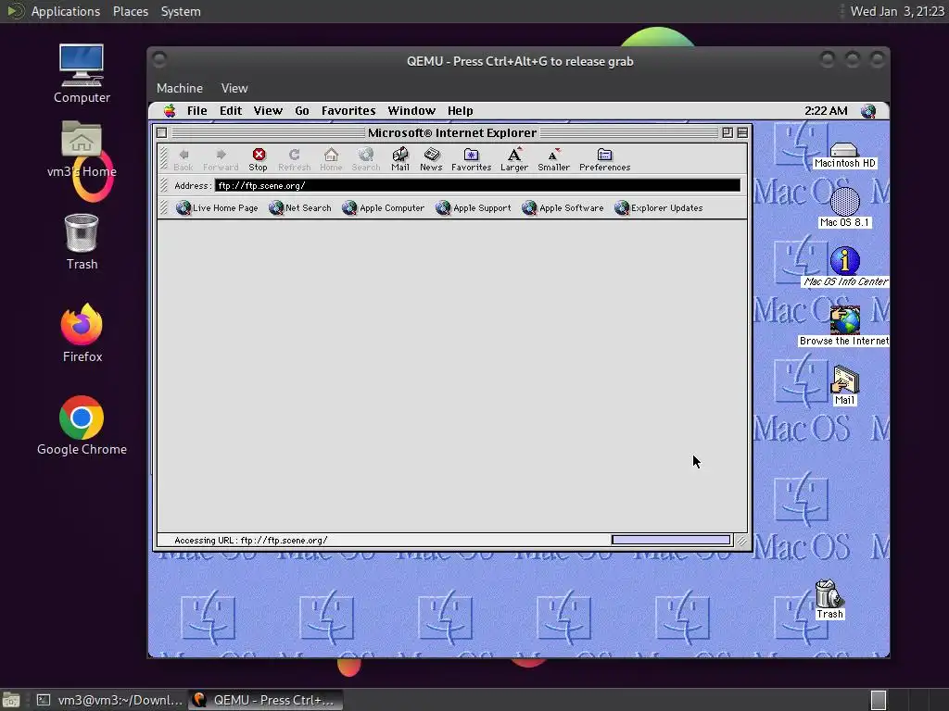Click the Mac OS menu bar clock

826,111
